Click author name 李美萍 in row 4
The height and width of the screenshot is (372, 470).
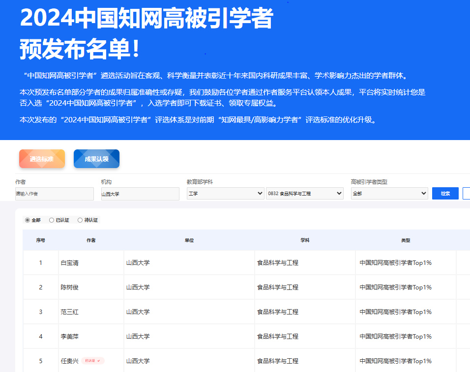pyautogui.click(x=69, y=337)
